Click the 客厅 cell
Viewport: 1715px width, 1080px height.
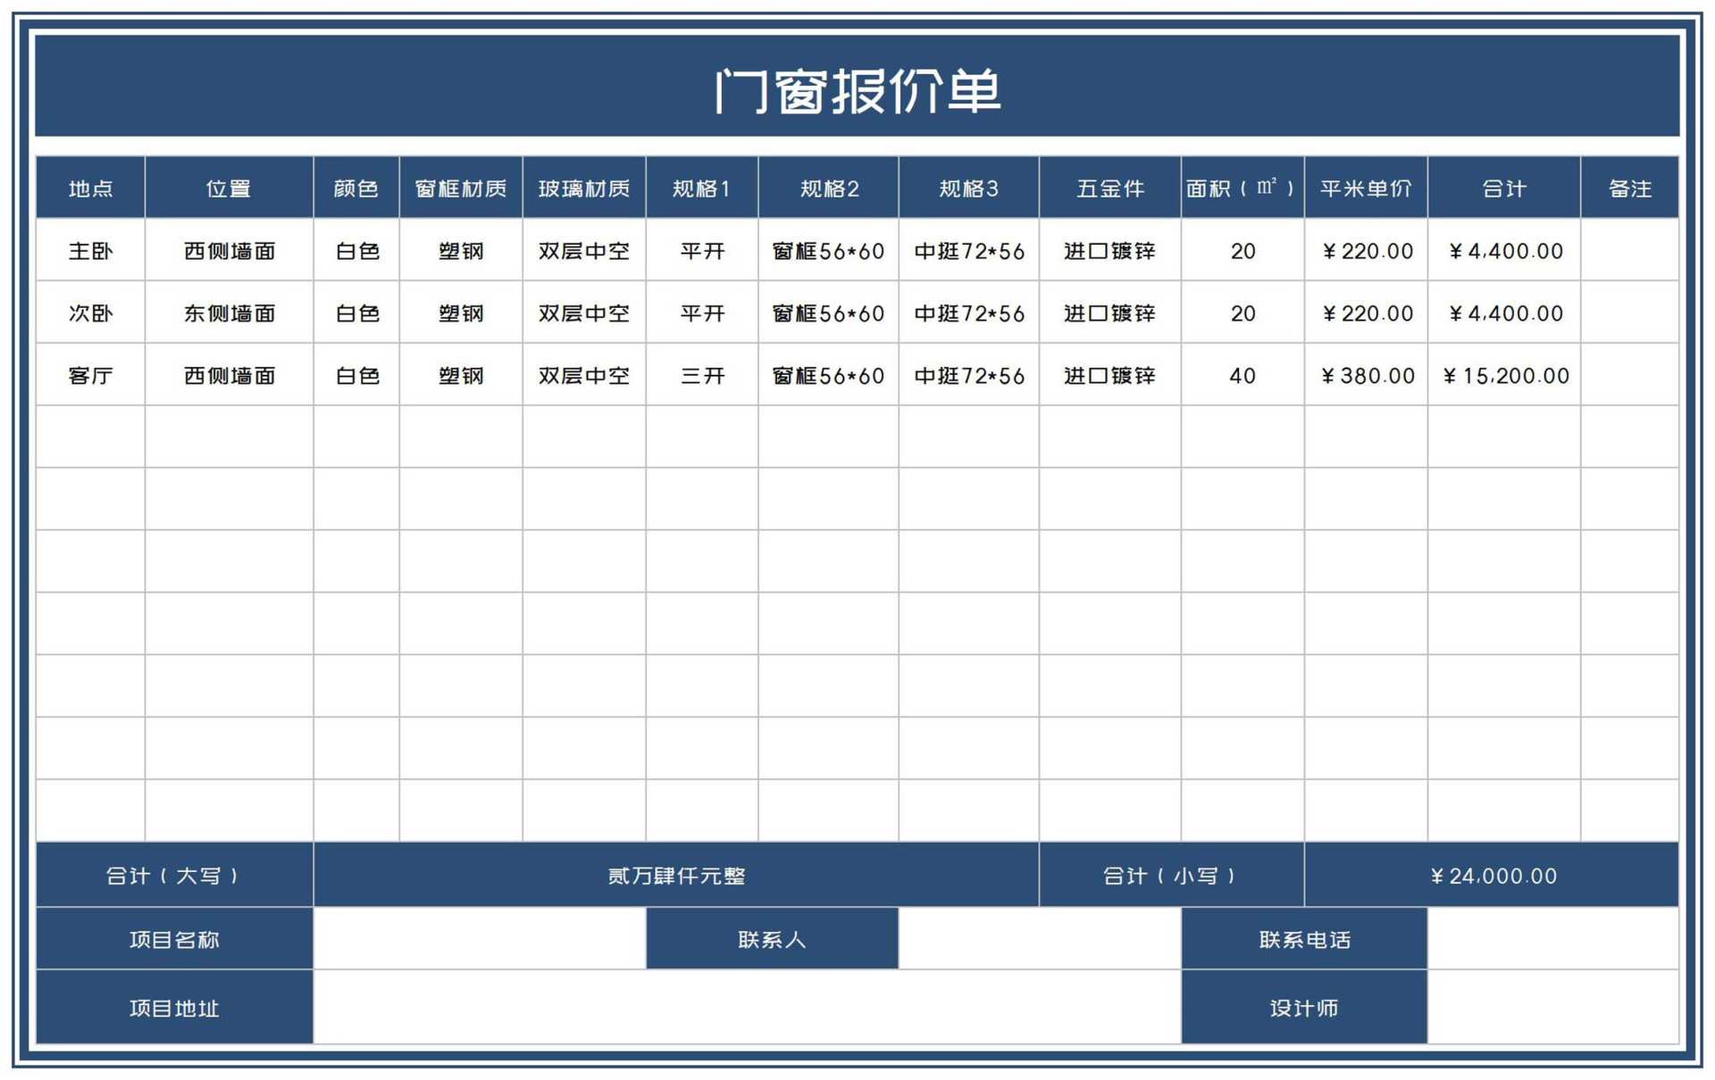point(90,376)
